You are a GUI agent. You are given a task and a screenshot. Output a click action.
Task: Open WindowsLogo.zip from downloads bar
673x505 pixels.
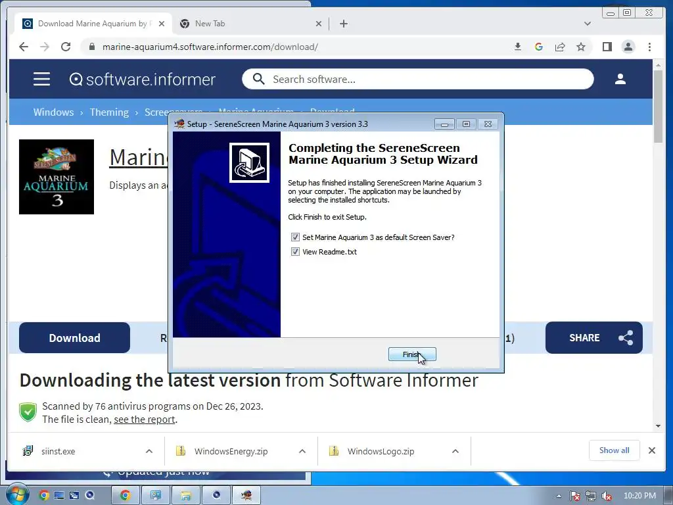click(381, 451)
